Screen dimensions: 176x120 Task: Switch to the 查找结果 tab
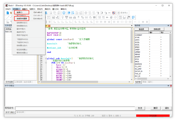[20, 112]
